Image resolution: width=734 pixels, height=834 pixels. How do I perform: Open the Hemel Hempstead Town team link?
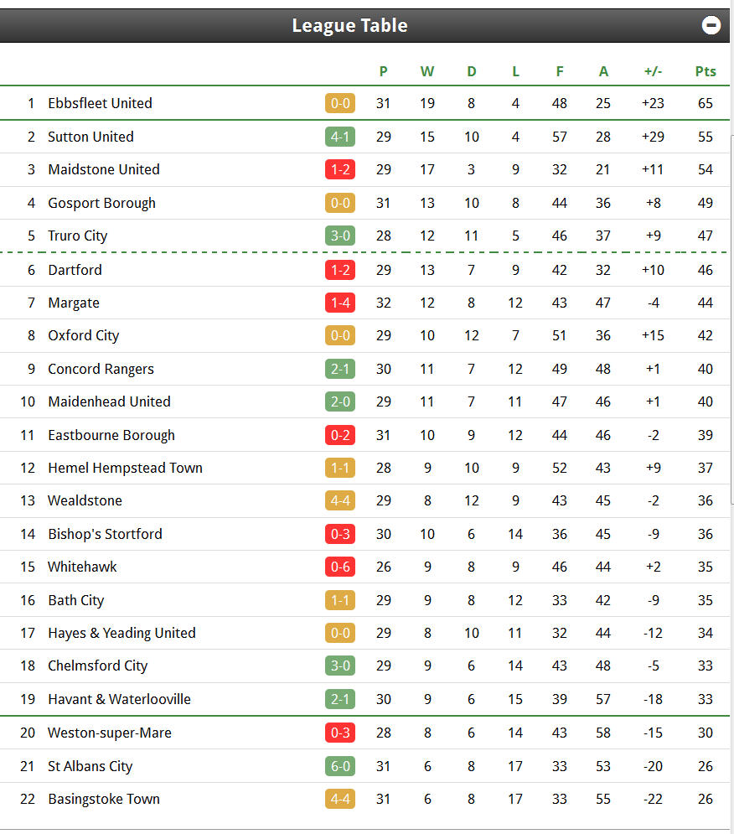(125, 468)
